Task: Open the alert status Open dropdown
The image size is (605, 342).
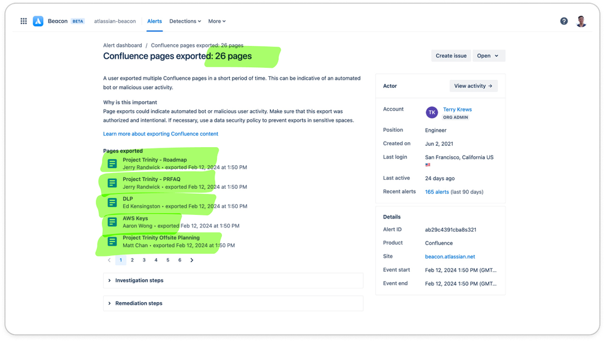Action: [489, 56]
